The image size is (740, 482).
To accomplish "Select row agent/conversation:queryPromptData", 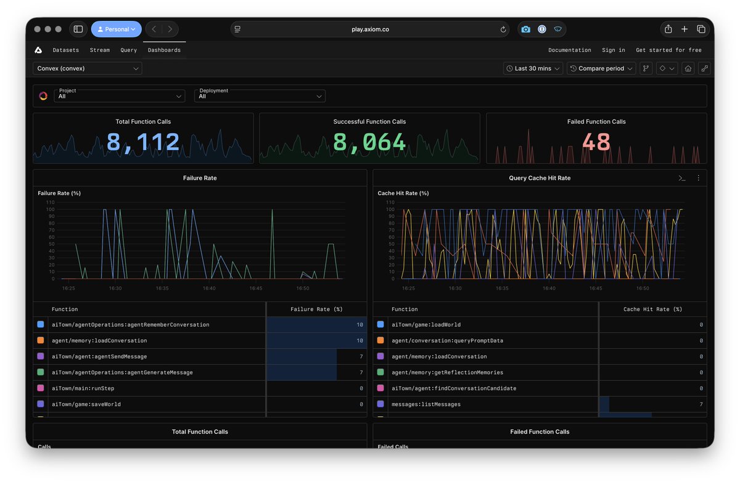I will pos(540,340).
